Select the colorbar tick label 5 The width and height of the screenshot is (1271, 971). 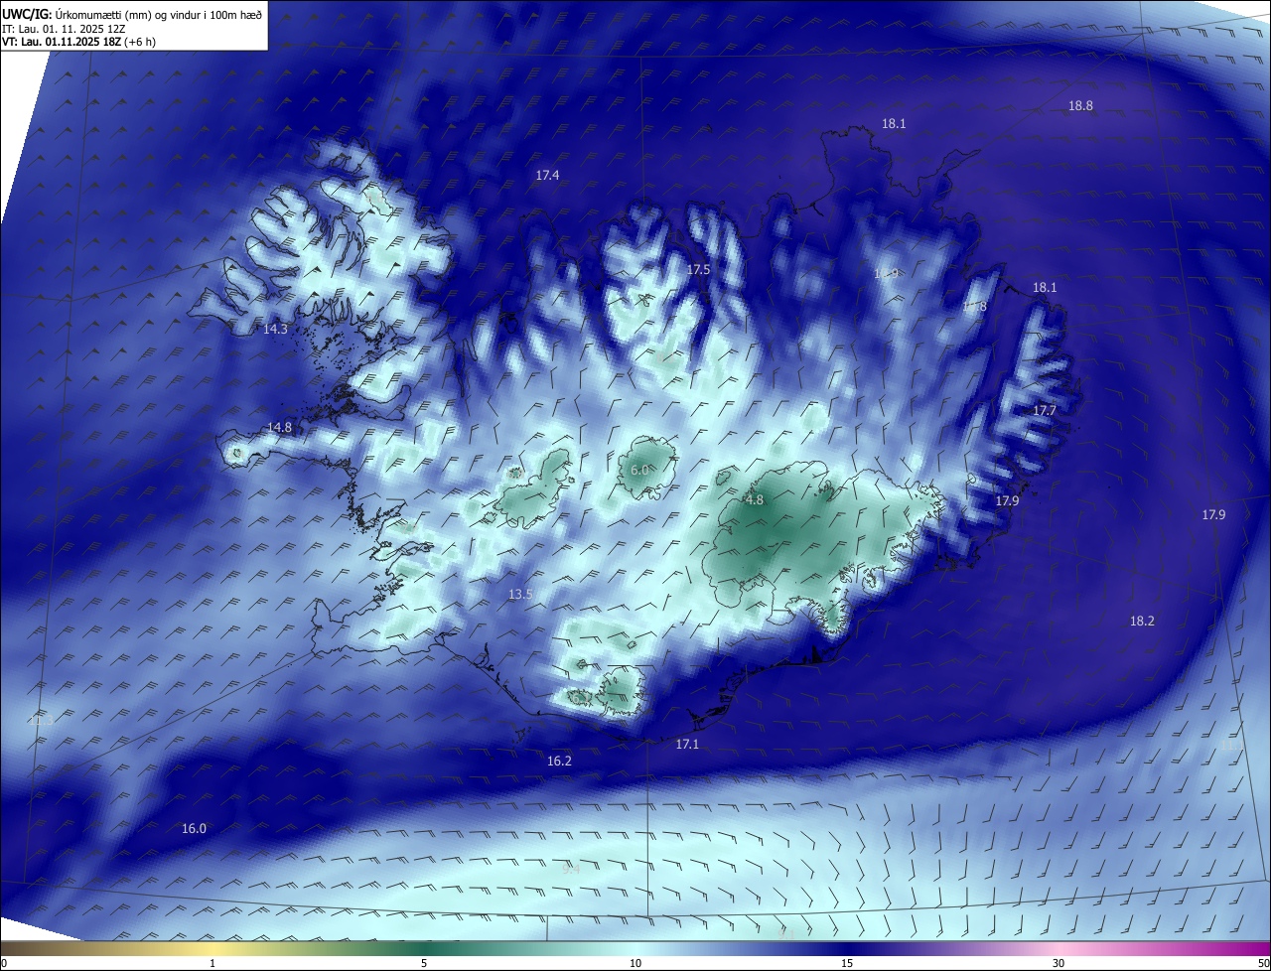coord(424,963)
